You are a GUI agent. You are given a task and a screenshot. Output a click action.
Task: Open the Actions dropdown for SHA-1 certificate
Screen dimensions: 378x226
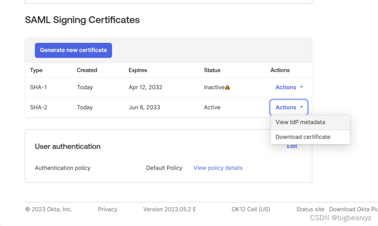pos(289,87)
